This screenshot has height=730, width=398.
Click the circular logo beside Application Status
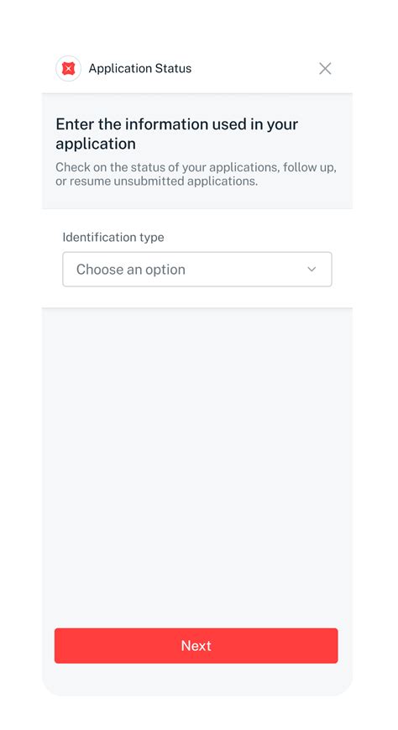pos(68,68)
